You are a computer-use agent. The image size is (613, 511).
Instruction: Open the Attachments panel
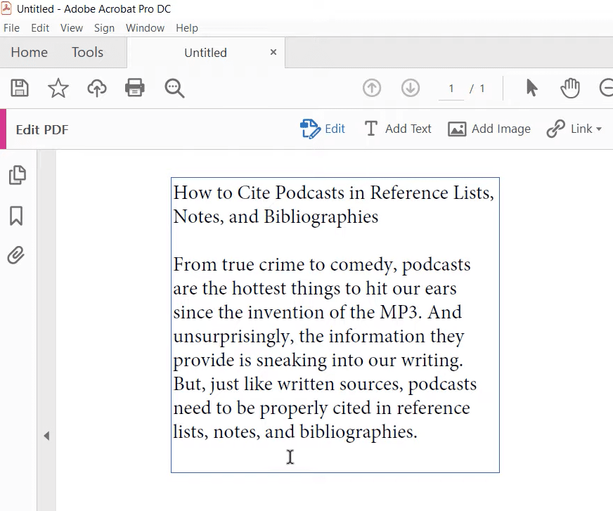point(17,255)
